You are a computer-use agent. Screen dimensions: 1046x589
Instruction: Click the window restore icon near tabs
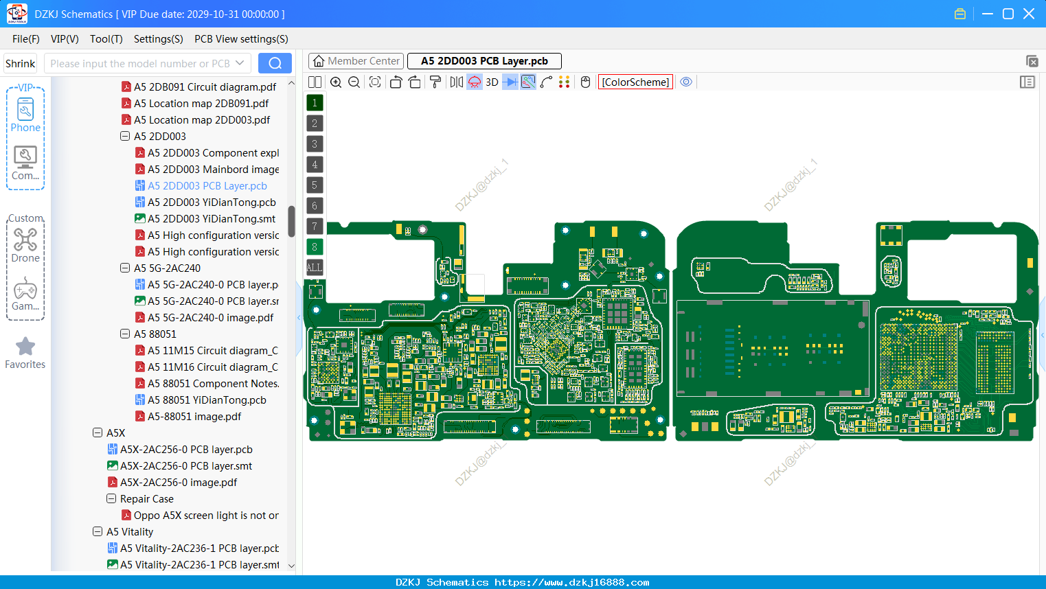pyautogui.click(x=1032, y=61)
